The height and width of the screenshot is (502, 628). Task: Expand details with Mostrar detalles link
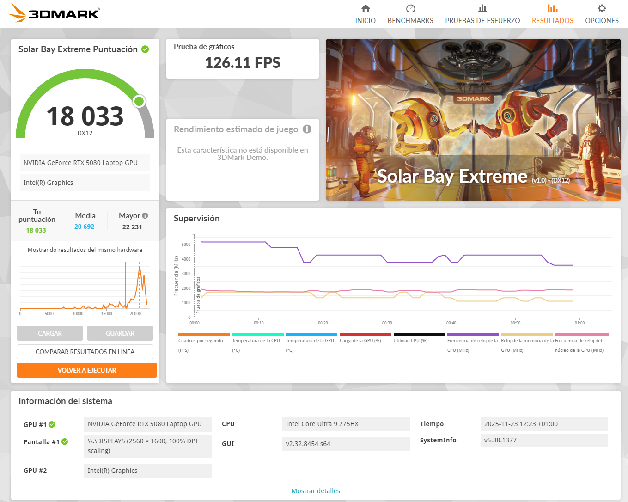(316, 491)
